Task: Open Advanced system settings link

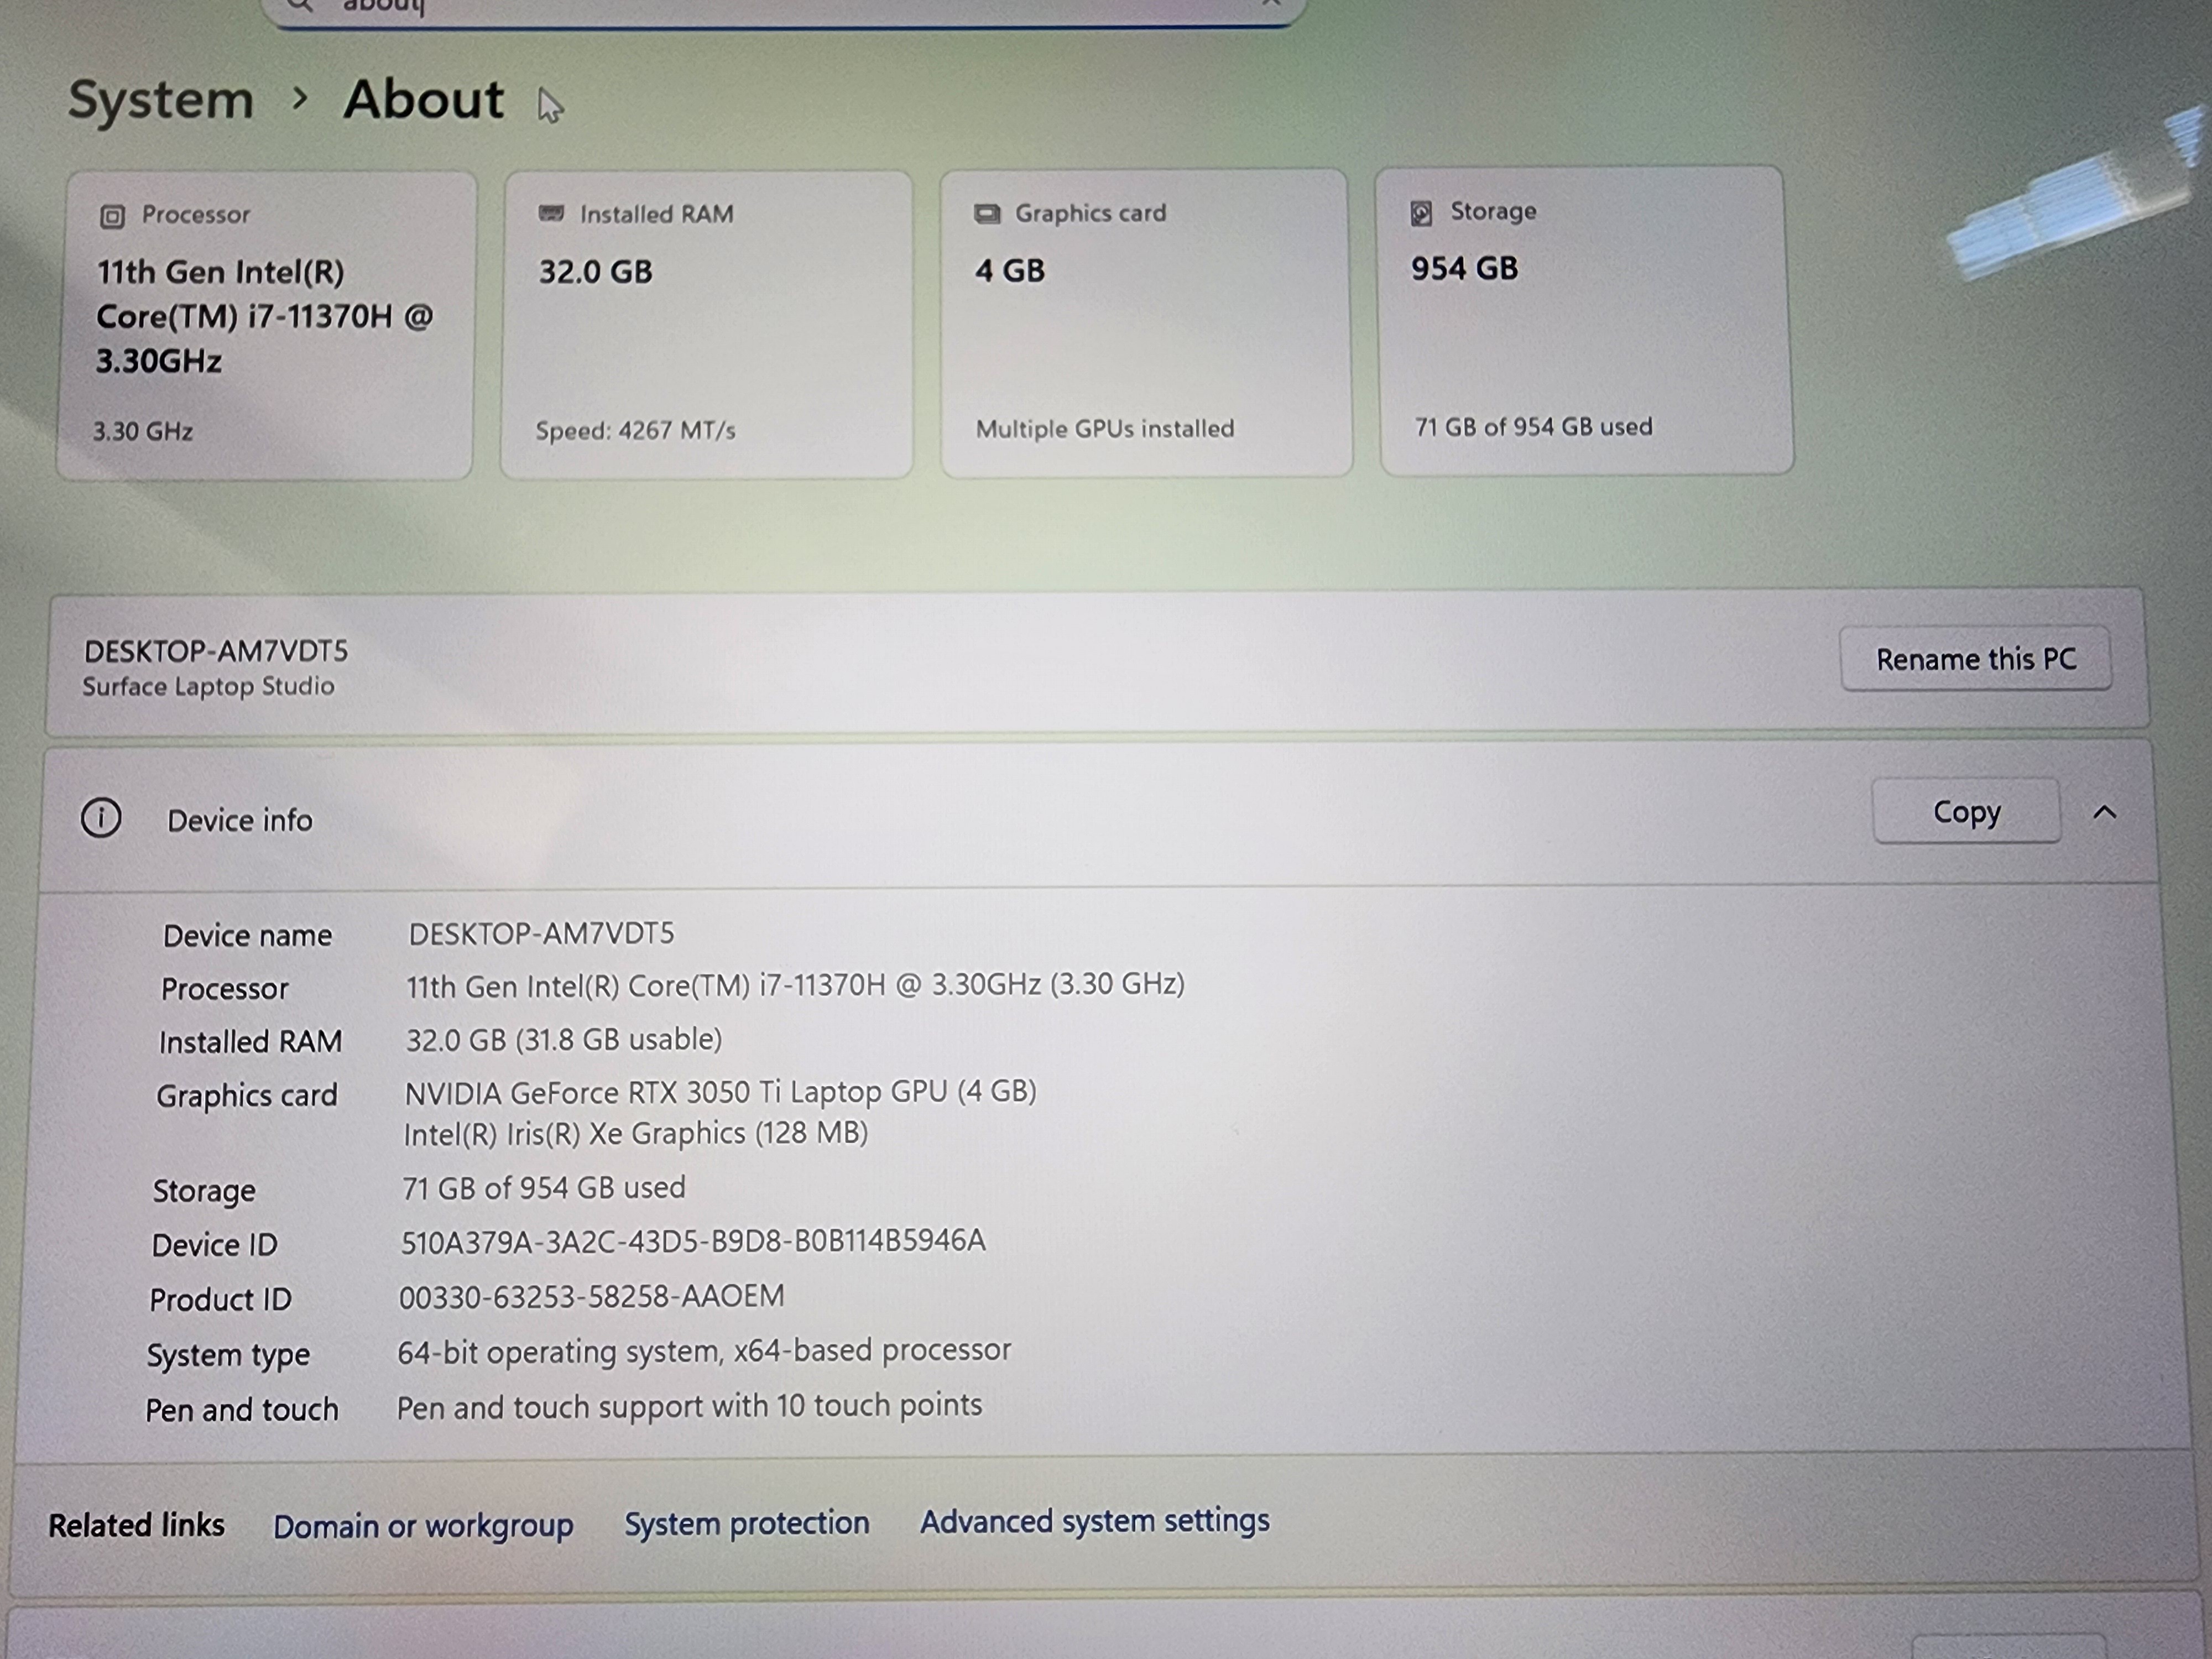Action: click(1095, 1521)
